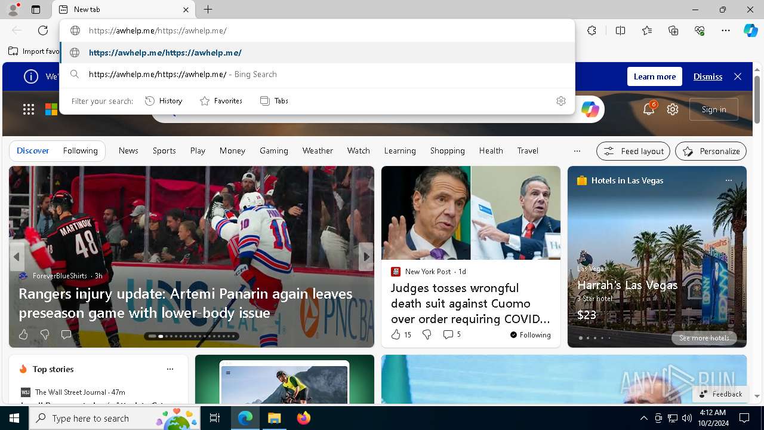Filter suggestions by Tabs
Image resolution: width=764 pixels, height=430 pixels.
click(274, 101)
